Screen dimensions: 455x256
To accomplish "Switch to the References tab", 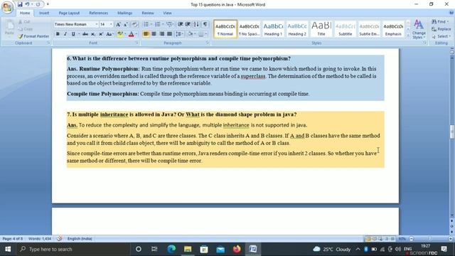I will 98,13.
